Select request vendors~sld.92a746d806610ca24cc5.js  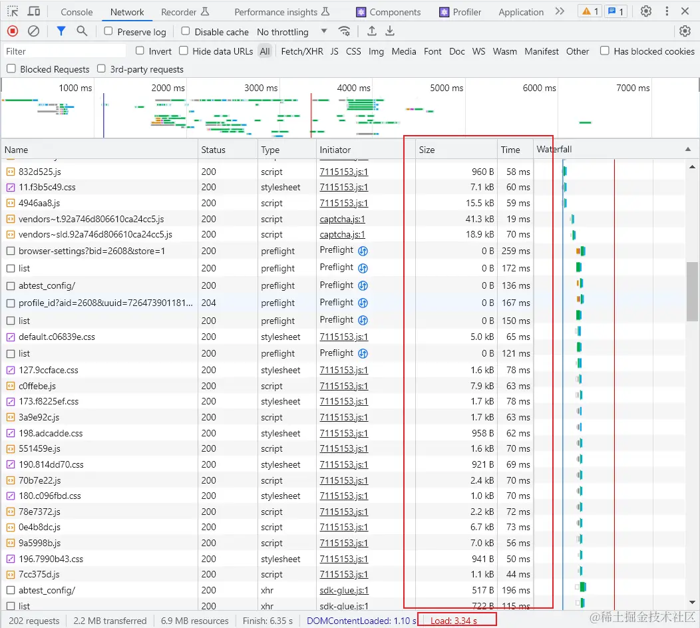pos(95,234)
